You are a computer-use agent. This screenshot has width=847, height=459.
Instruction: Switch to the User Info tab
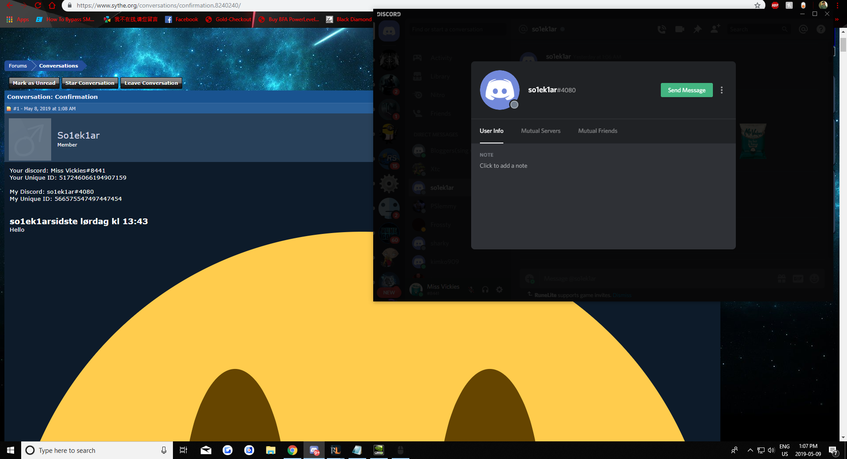491,131
